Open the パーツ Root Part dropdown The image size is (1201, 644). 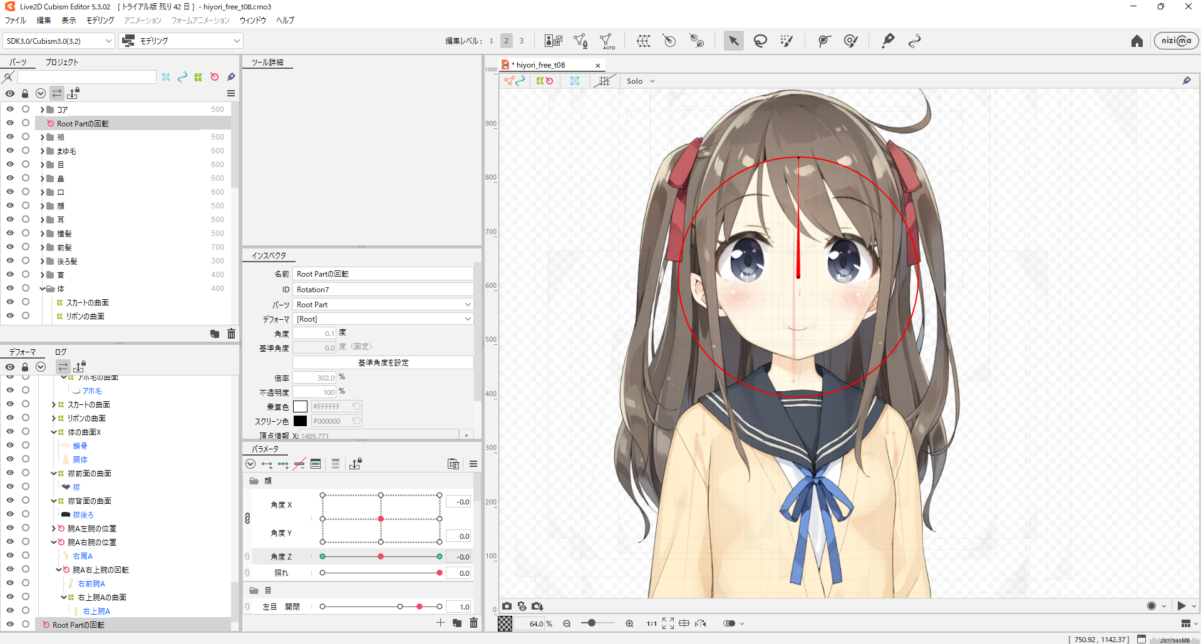[383, 304]
